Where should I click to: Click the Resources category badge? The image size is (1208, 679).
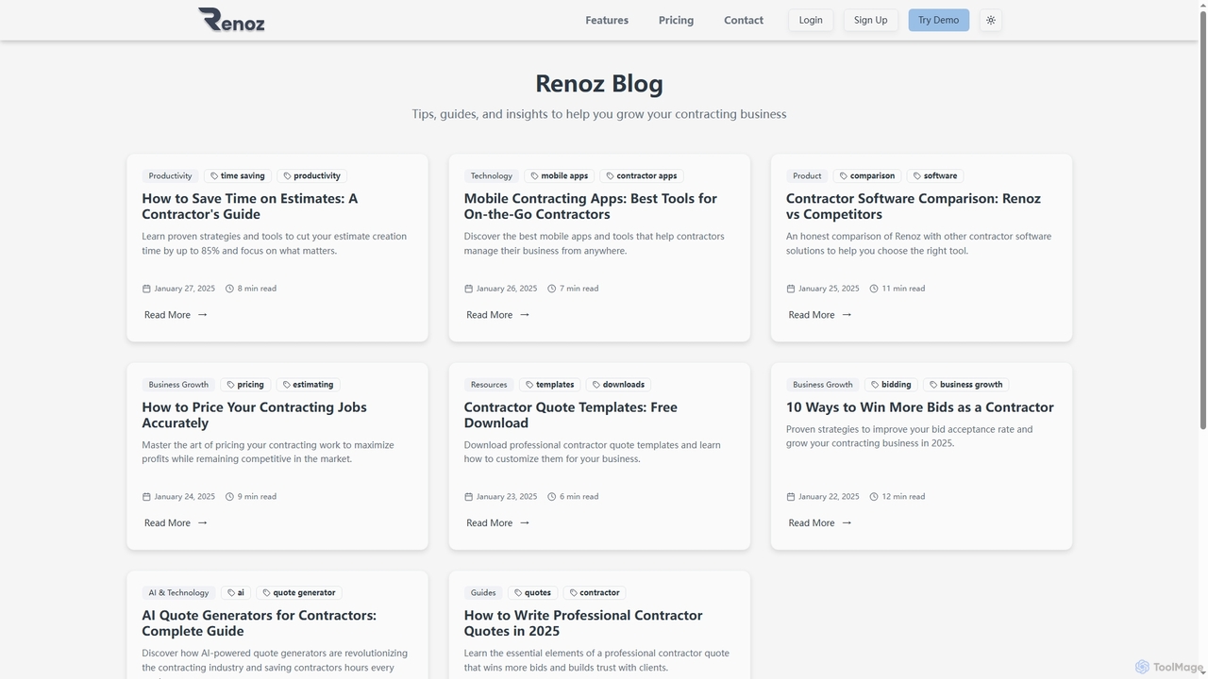point(489,385)
